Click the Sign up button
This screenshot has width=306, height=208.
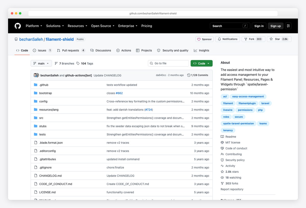coord(276,26)
